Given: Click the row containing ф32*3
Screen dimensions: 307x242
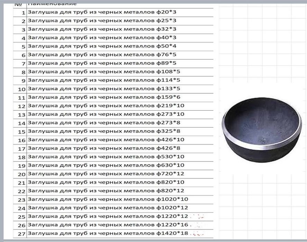Looking at the screenshot, I should (120, 30).
